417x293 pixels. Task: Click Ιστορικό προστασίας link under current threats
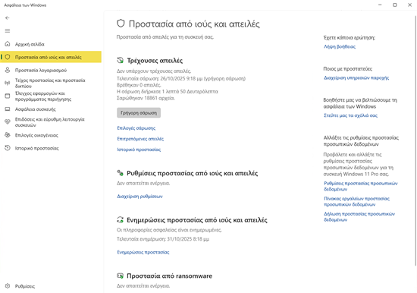(139, 150)
